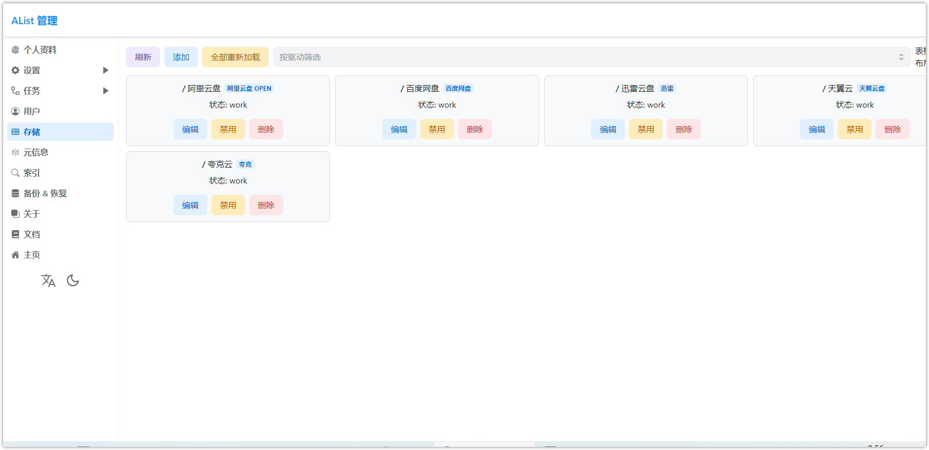Return to 主页 from the sidebar
The height and width of the screenshot is (450, 929).
61,255
